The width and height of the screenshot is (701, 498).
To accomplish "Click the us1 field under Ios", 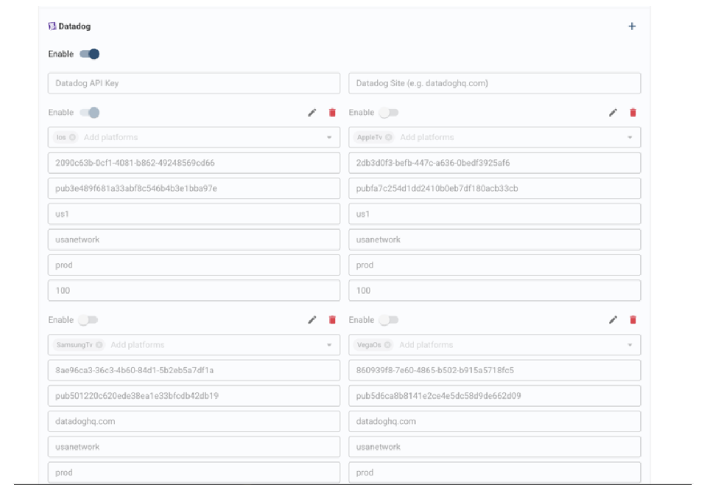I will pos(194,214).
